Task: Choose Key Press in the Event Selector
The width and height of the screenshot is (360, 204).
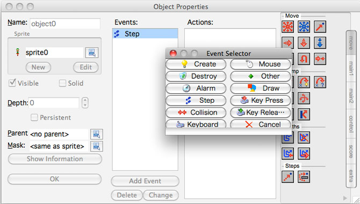Action: 261,101
